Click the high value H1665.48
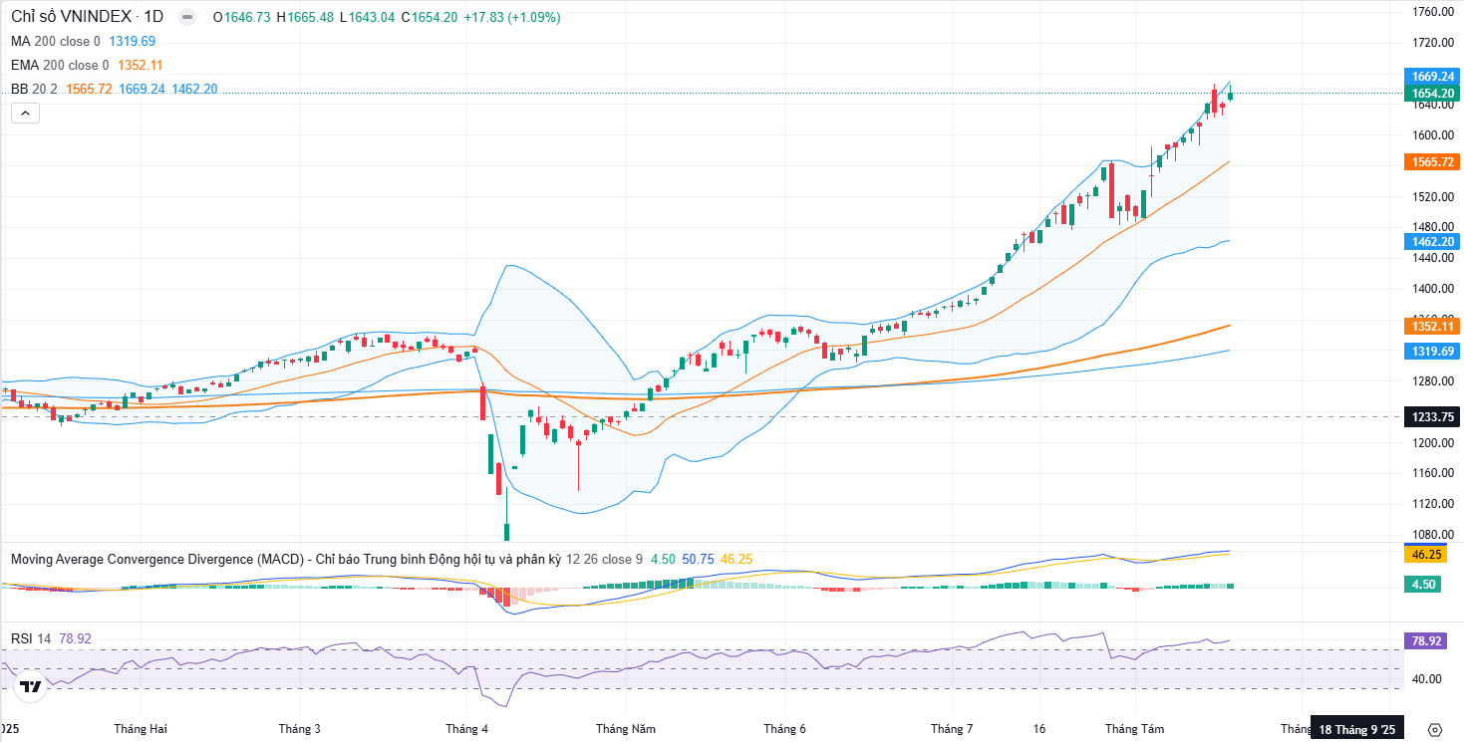Screen dimensions: 1464x742 [304, 17]
